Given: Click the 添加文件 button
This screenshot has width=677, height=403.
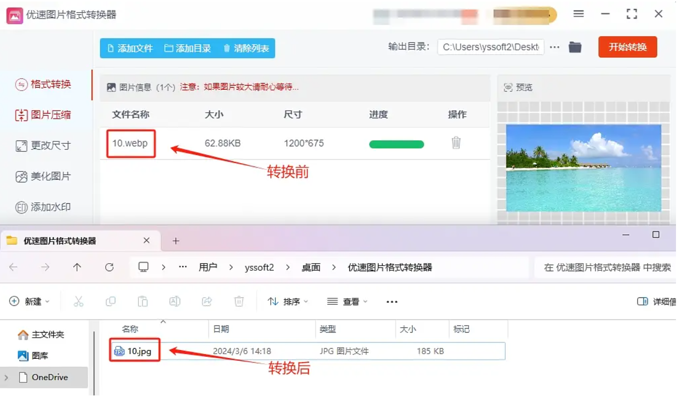Looking at the screenshot, I should point(130,48).
